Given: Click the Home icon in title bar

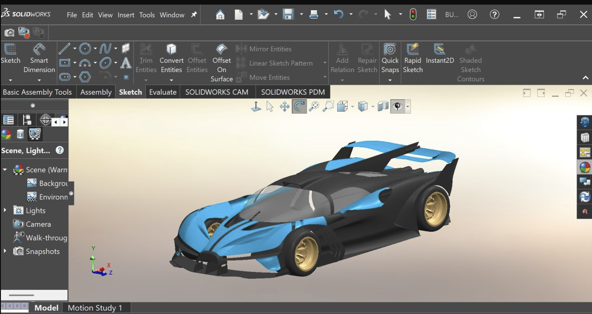Looking at the screenshot, I should [220, 15].
